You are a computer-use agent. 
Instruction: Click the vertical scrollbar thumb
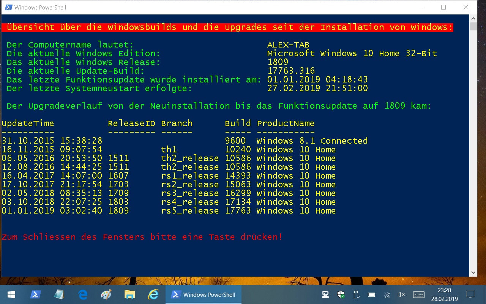pos(473,27)
